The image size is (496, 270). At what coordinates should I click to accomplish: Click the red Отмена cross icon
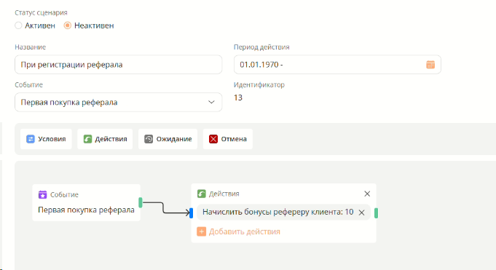click(213, 139)
